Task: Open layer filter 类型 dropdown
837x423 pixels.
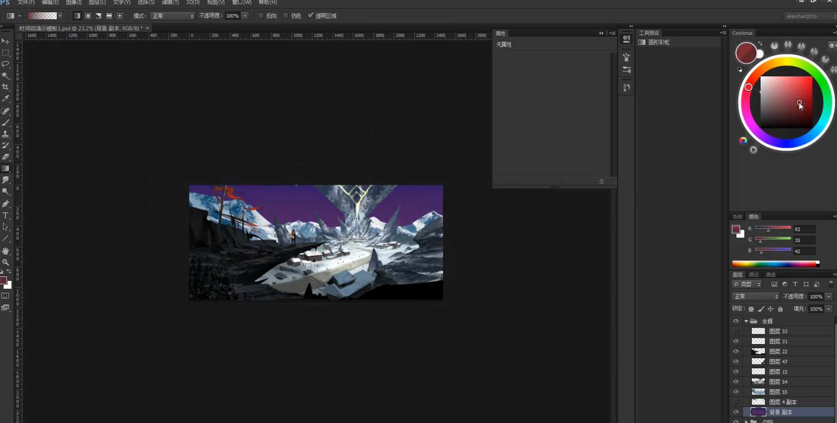Action: (747, 284)
